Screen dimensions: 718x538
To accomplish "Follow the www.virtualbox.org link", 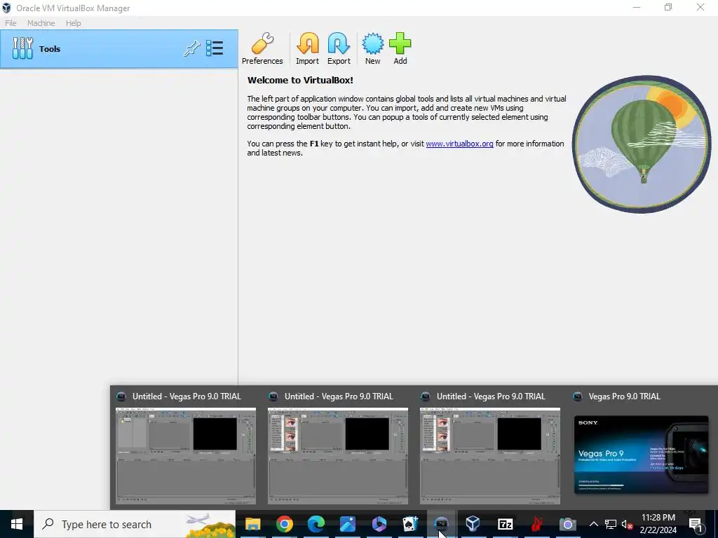I will [x=459, y=144].
